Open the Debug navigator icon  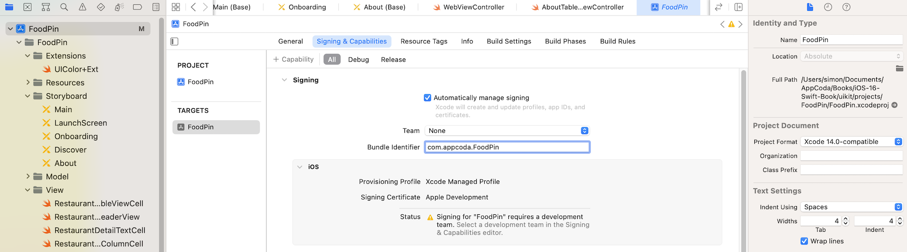click(119, 7)
